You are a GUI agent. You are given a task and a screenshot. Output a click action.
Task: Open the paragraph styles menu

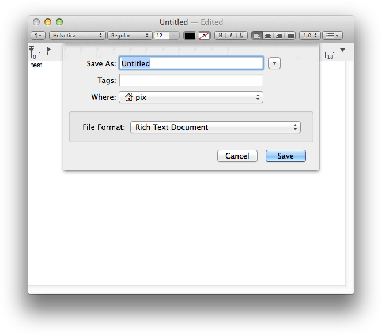pos(38,36)
